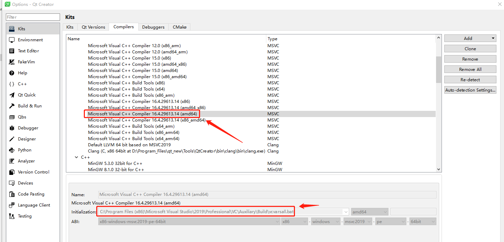Select Compiler 12.0 (x86_arm) row

coord(251,46)
